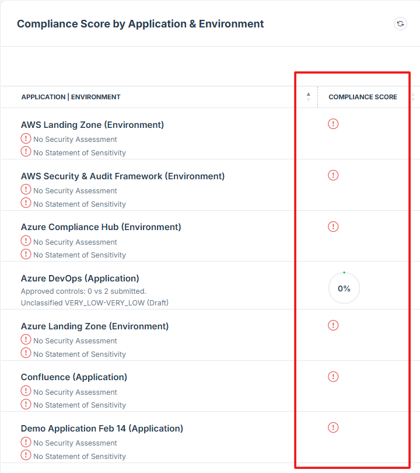The image size is (420, 473).
Task: Click the Application | Environment column header
Action: point(71,97)
